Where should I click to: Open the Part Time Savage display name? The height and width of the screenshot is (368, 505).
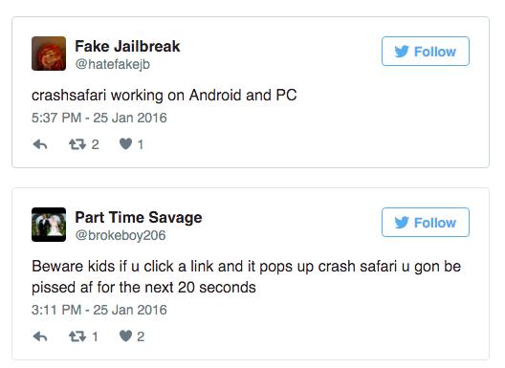click(x=139, y=217)
